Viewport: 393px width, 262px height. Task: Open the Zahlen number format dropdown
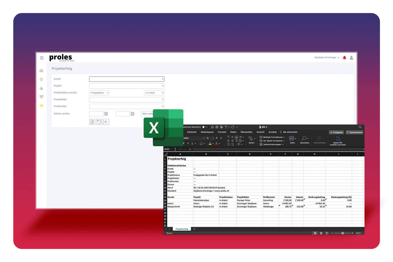252,140
